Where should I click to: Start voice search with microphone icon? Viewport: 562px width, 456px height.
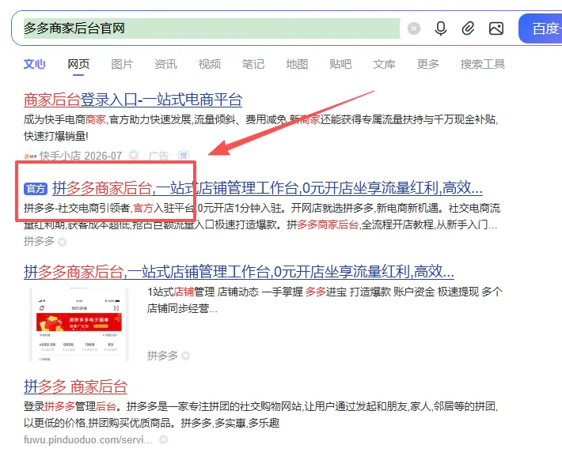(440, 28)
